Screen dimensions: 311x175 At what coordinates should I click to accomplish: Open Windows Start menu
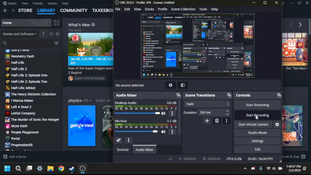click(x=7, y=168)
